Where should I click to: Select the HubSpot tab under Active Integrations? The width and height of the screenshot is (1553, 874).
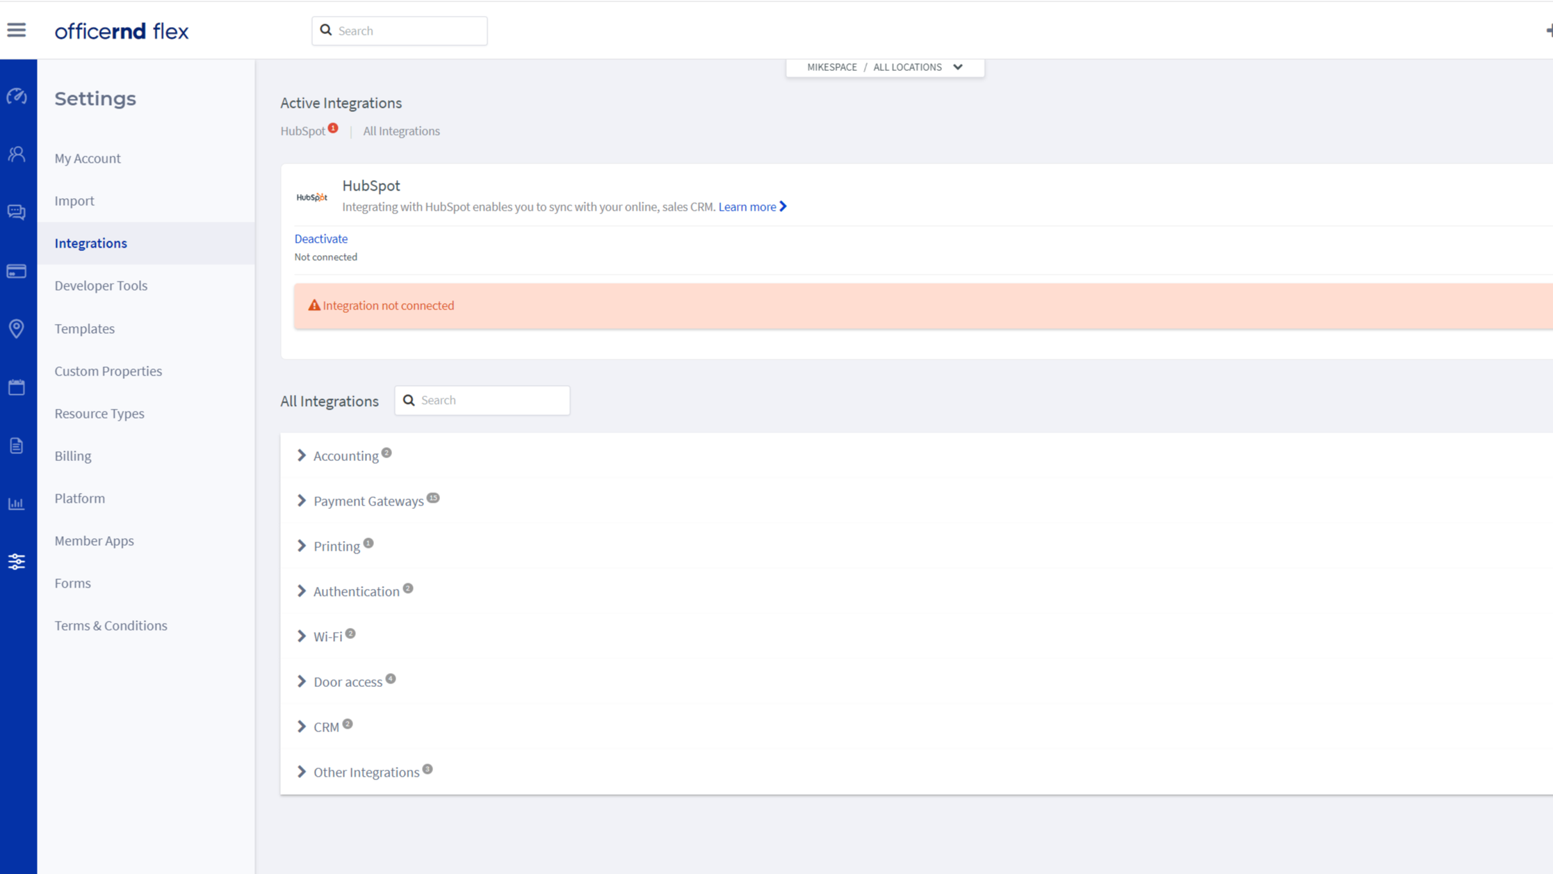click(x=304, y=131)
